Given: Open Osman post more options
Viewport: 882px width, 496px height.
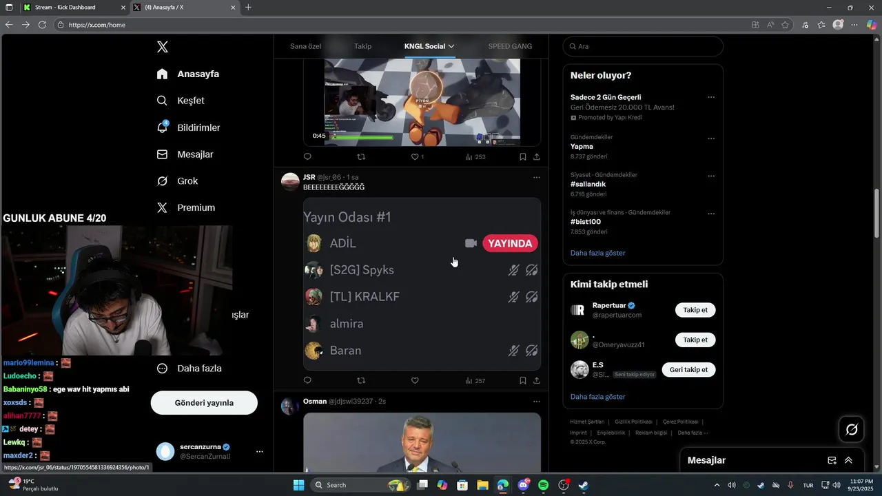Looking at the screenshot, I should pos(537,402).
